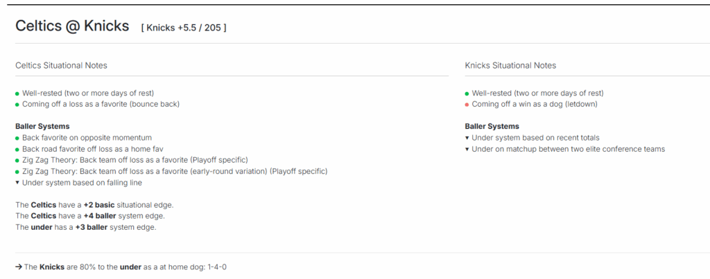Click the arrow icon before The Knicks are 80%
This screenshot has height=279, width=710.
pyautogui.click(x=19, y=267)
